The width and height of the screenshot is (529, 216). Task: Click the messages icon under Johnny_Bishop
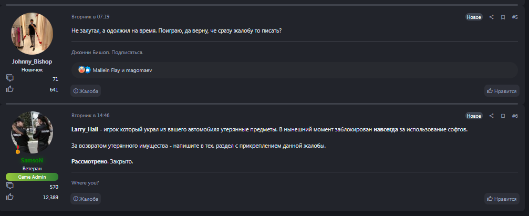9,78
